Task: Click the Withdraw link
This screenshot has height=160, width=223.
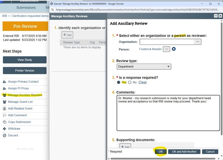Action: [x=14, y=129]
